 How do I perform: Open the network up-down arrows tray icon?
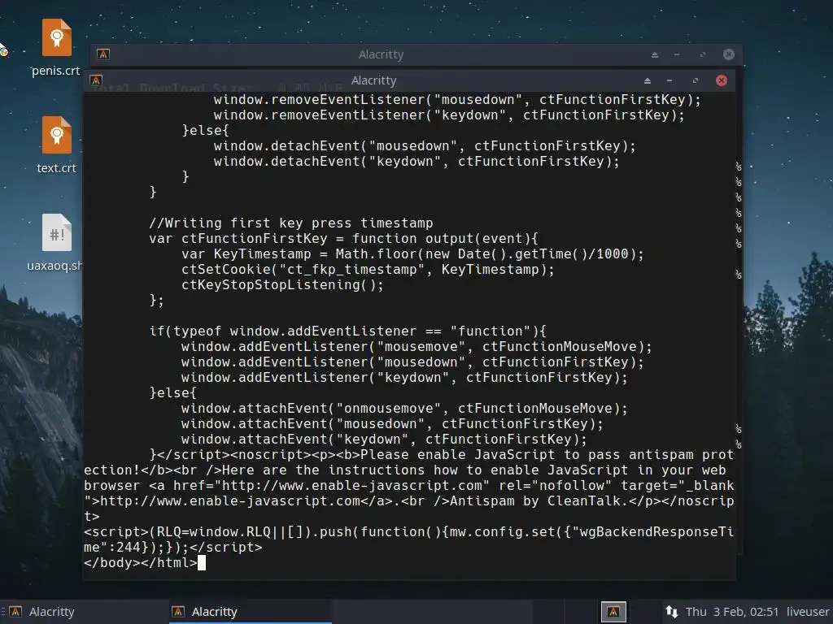tap(671, 612)
